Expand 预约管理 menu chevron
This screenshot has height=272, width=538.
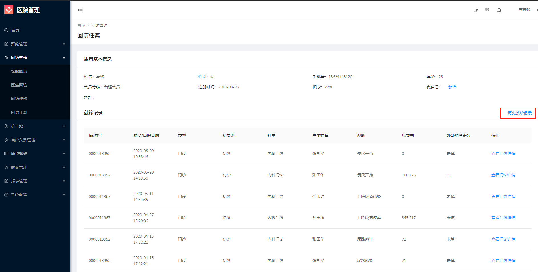coord(64,44)
